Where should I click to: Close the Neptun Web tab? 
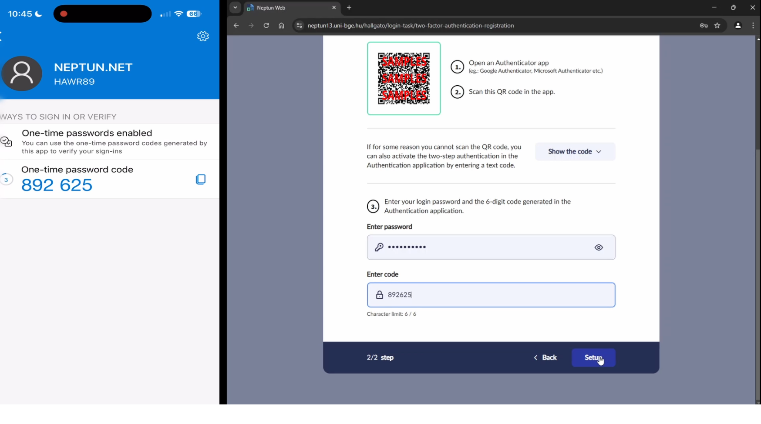tap(334, 7)
